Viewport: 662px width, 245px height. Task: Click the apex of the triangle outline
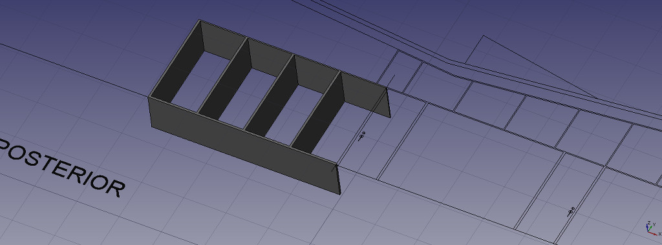tap(484, 36)
